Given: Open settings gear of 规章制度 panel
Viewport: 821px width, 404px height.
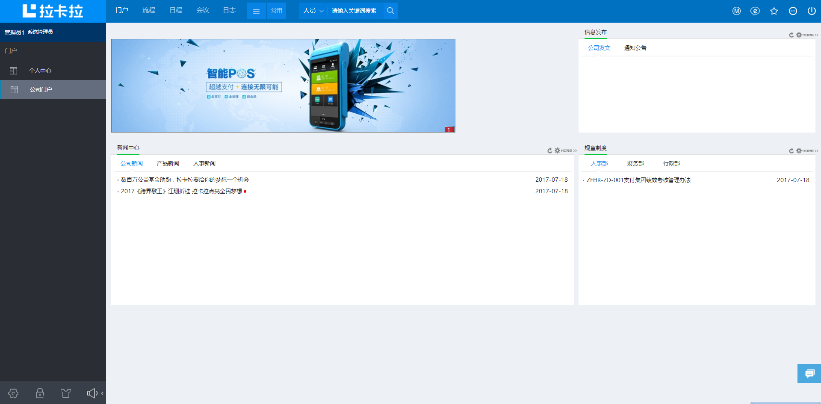Looking at the screenshot, I should point(799,151).
